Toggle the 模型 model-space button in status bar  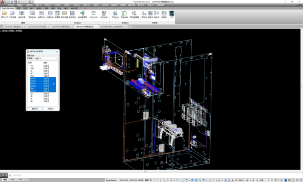[x=147, y=180]
